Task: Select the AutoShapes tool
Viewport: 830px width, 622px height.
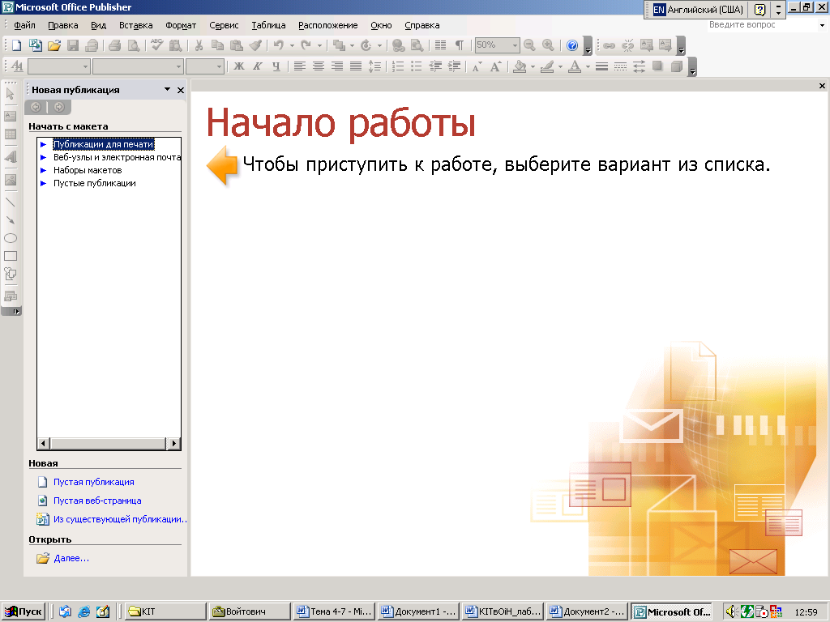Action: 10,274
